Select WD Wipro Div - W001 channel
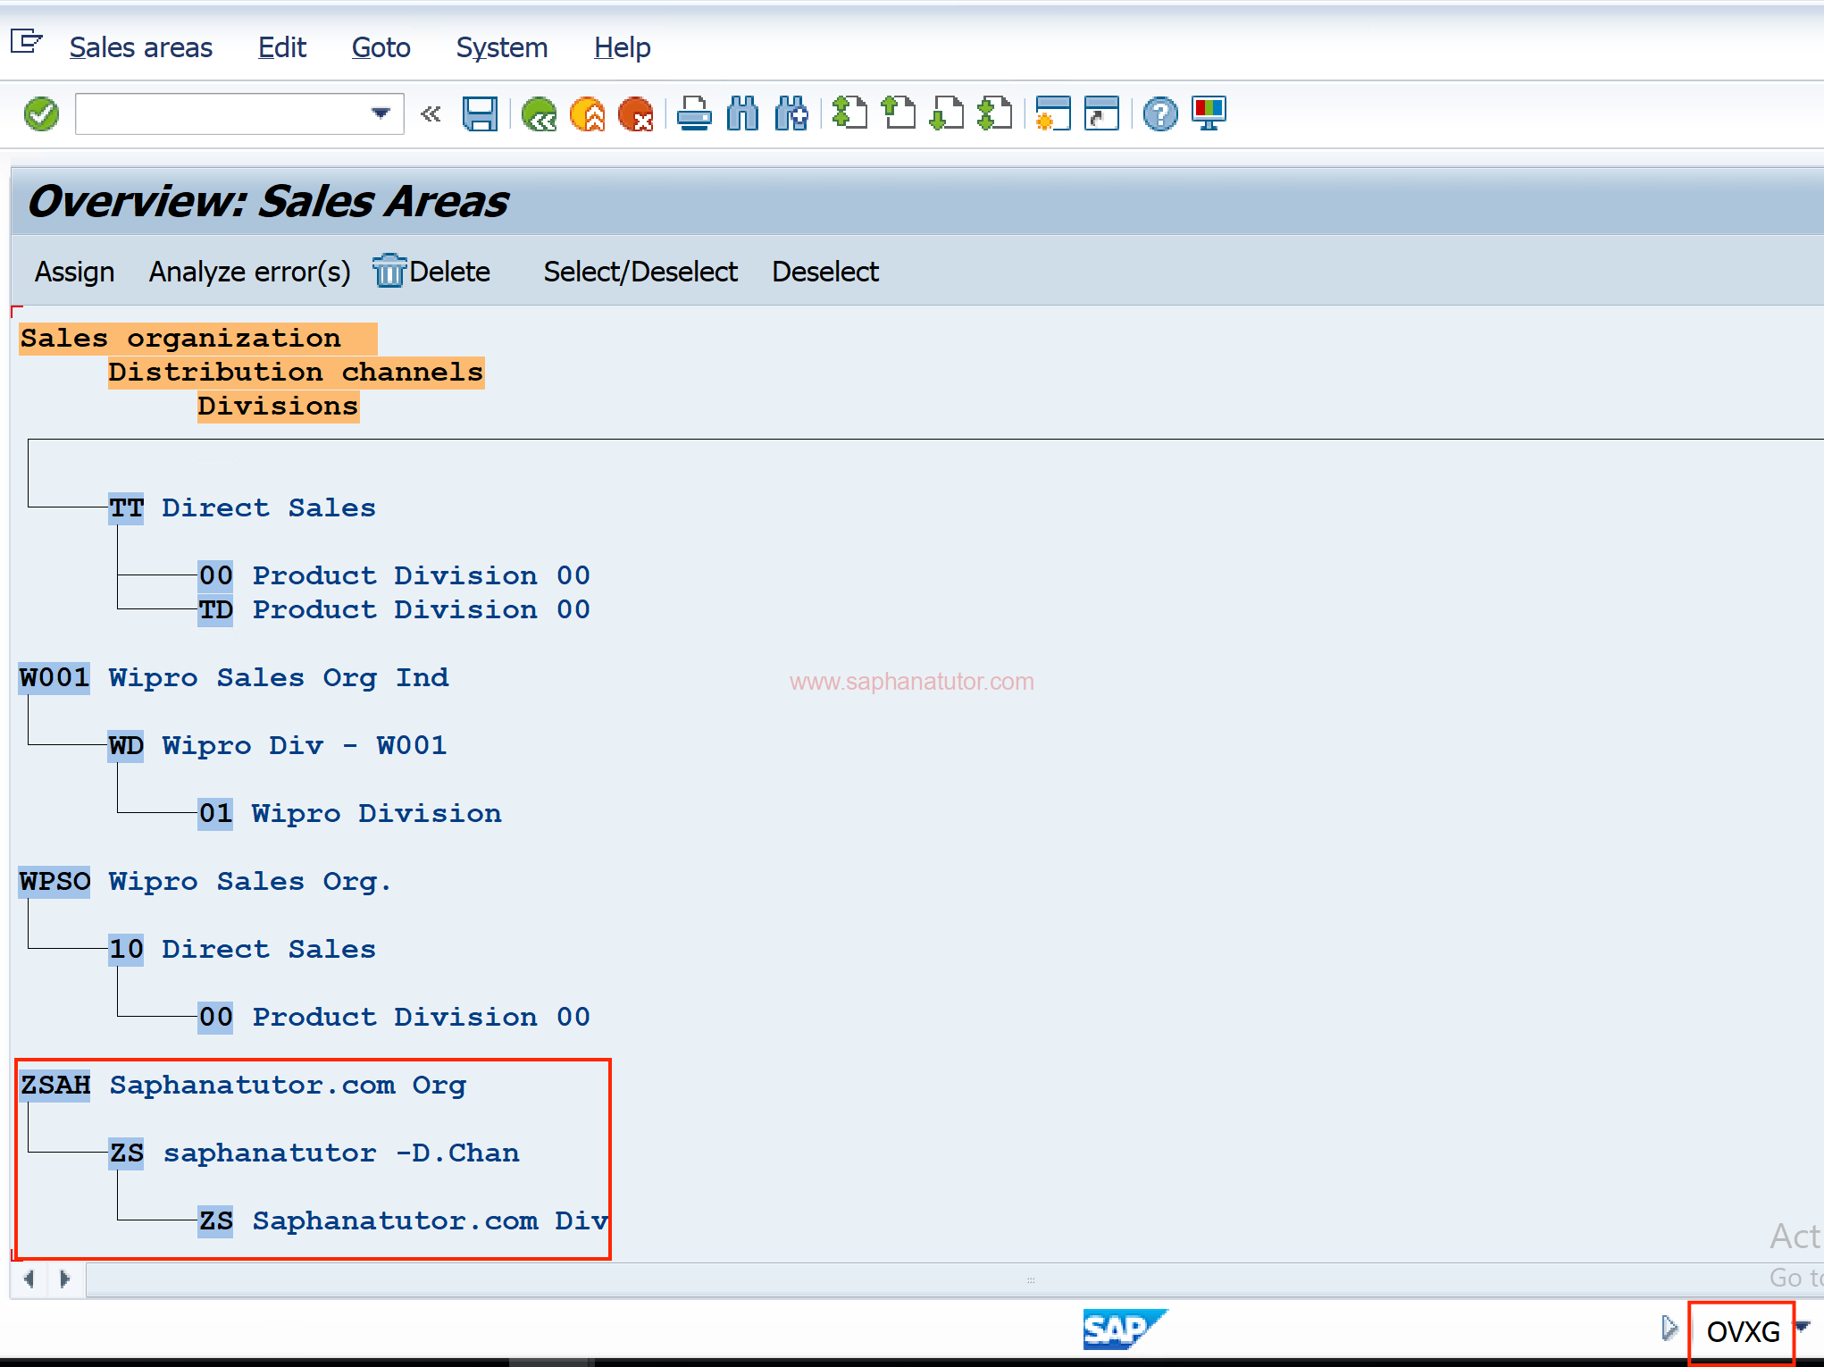Image resolution: width=1824 pixels, height=1367 pixels. coord(278,746)
